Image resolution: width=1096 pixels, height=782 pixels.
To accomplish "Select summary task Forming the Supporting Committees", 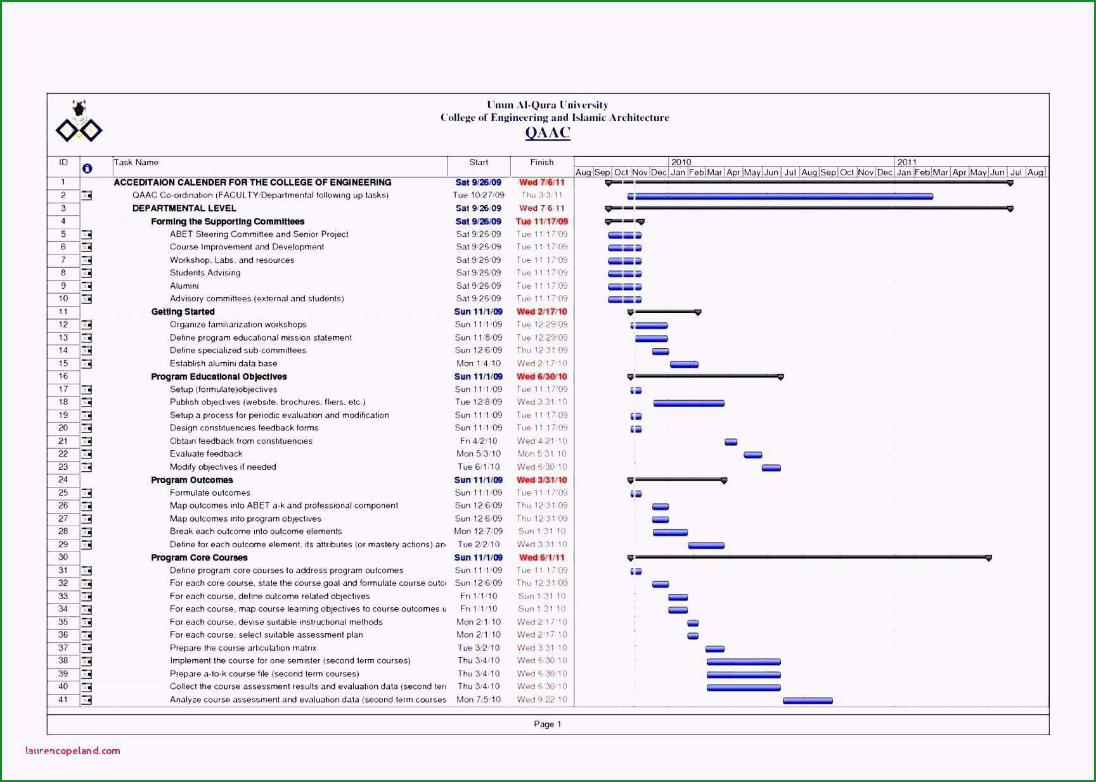I will click(x=228, y=222).
